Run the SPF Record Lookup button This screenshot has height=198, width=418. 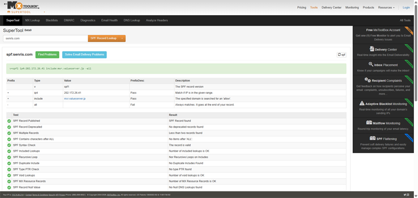[103, 38]
